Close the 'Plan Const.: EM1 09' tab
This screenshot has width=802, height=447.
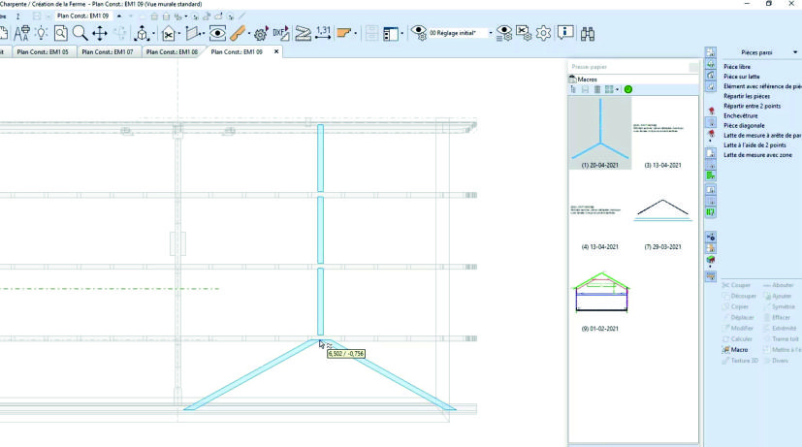point(276,51)
